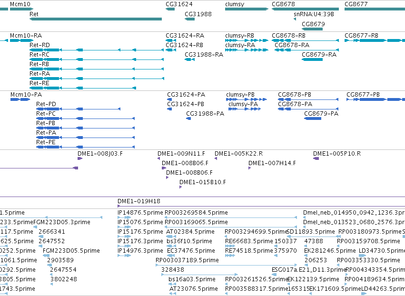Click the CG8678 gene label
This screenshot has height=296, width=405.
coord(283,4)
